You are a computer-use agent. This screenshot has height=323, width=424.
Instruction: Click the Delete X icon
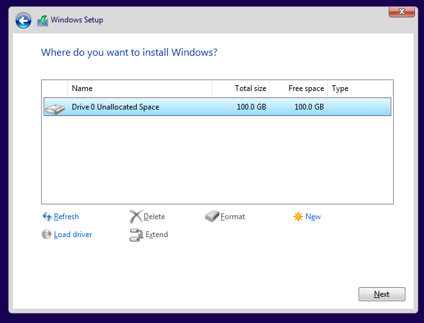135,217
